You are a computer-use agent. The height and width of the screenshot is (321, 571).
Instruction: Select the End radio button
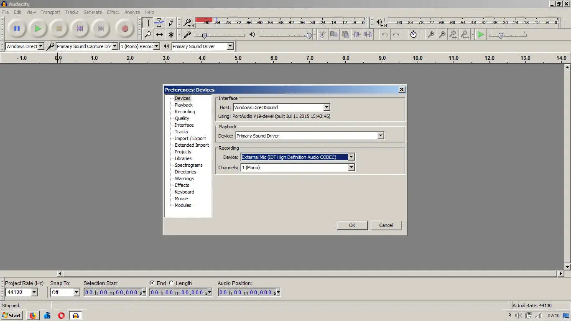(152, 283)
